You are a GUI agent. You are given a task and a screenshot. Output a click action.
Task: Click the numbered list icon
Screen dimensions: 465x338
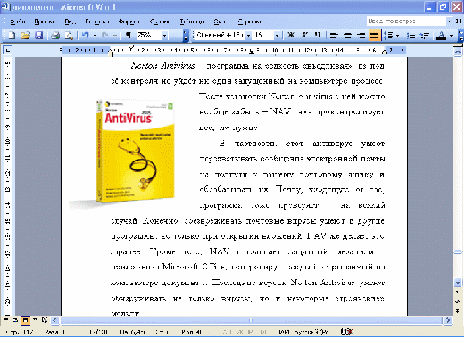(x=411, y=36)
